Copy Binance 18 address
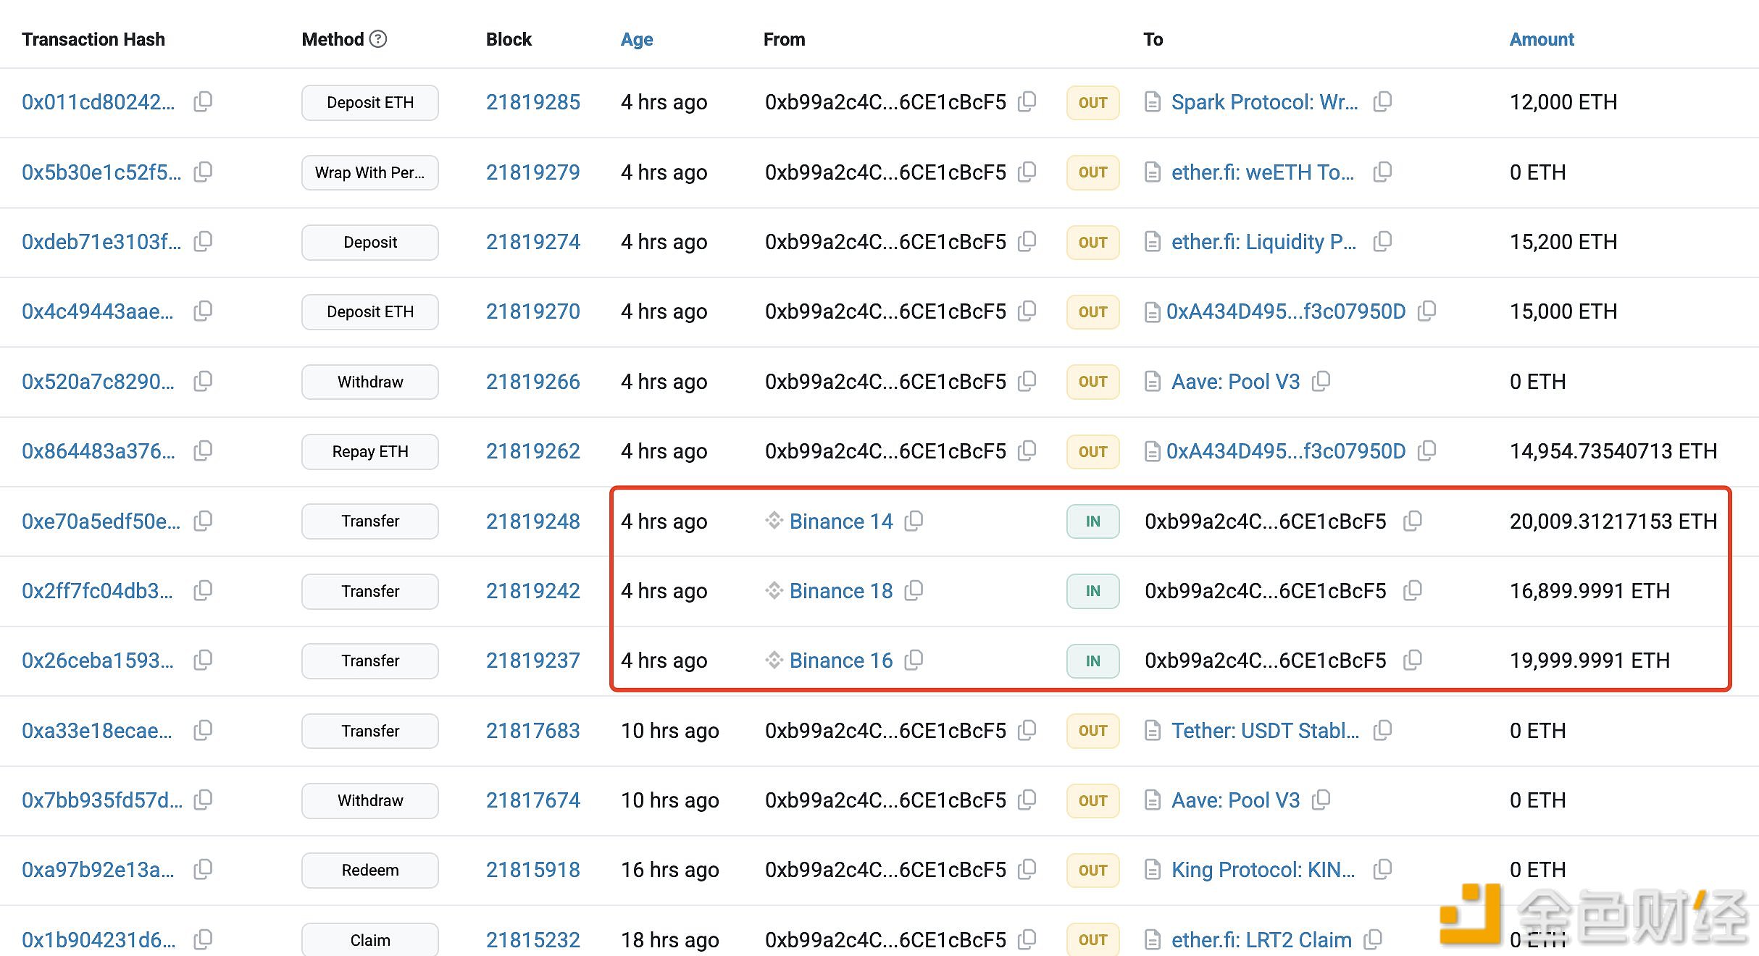 point(914,591)
